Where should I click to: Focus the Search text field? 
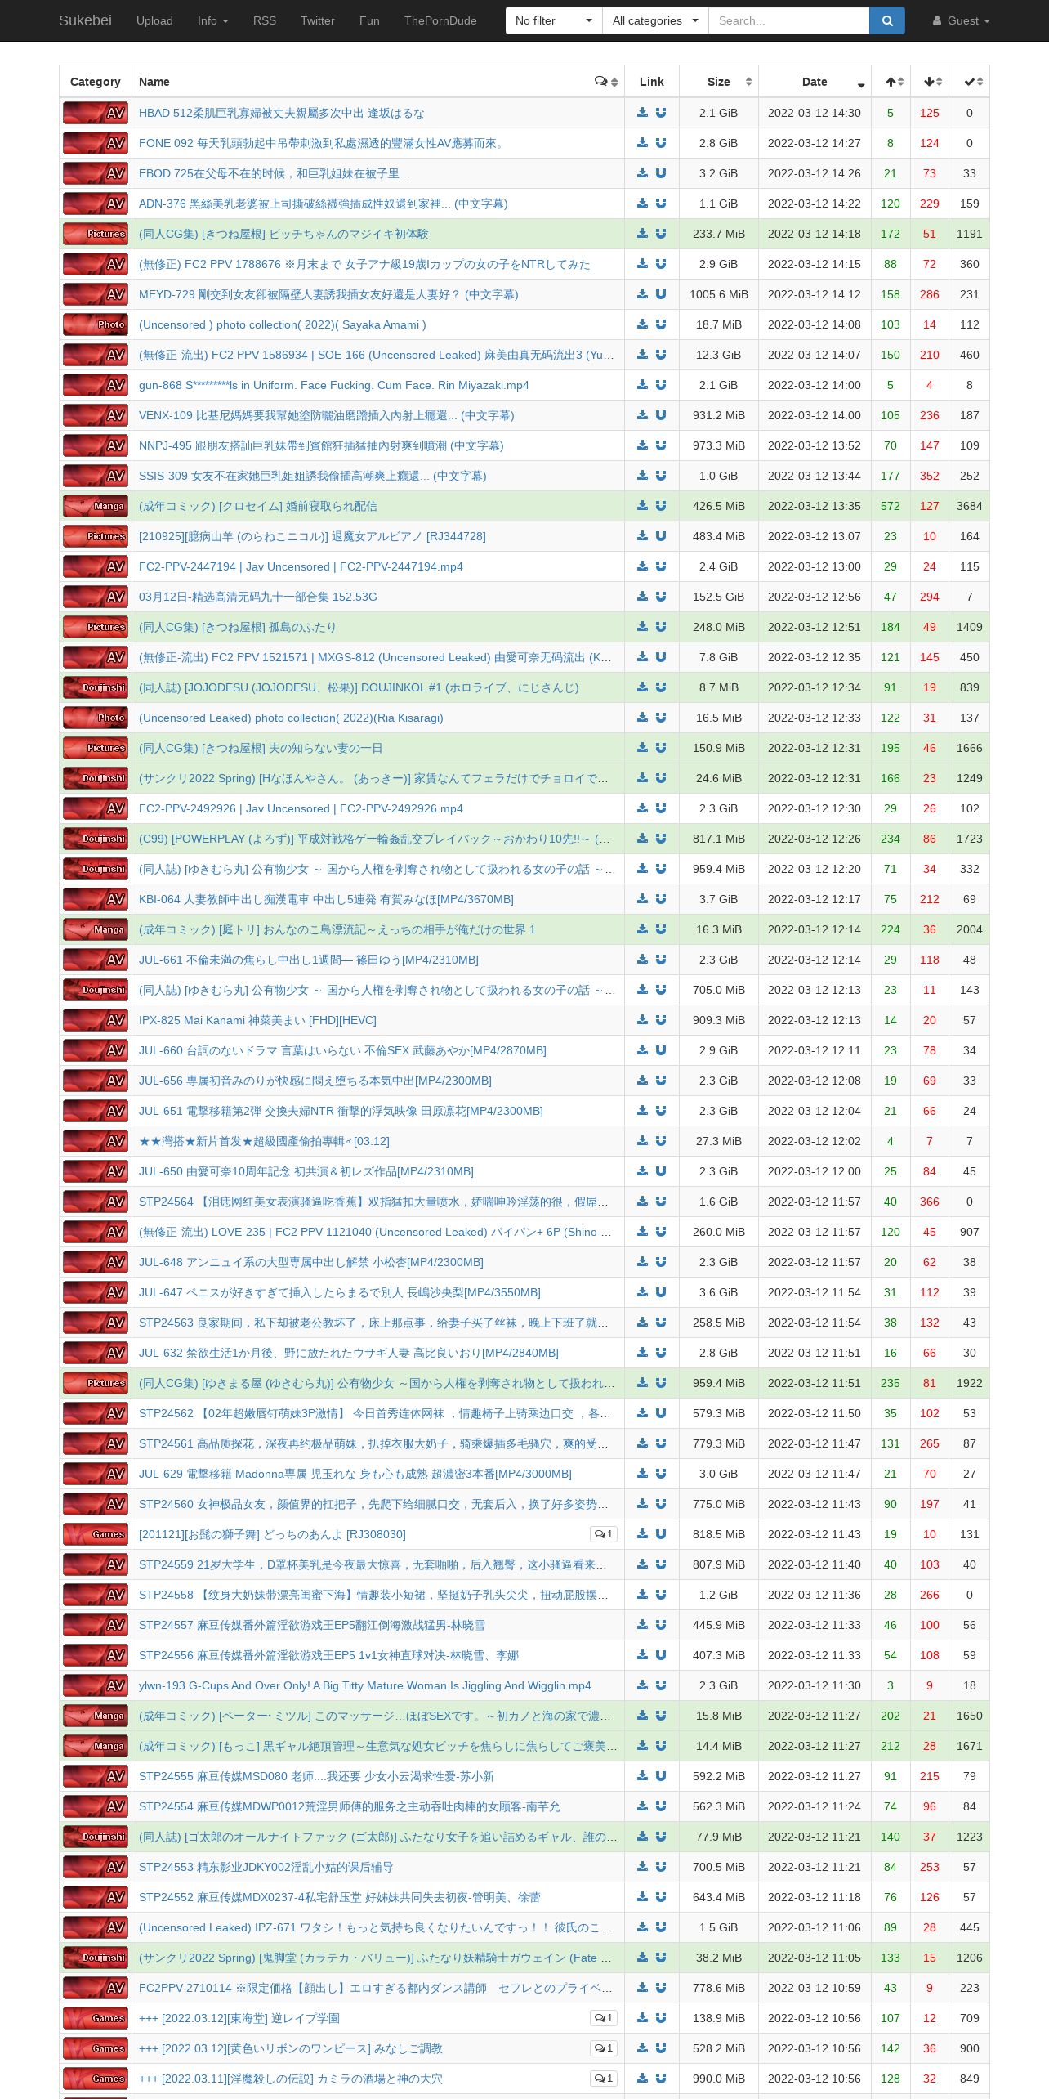(788, 20)
